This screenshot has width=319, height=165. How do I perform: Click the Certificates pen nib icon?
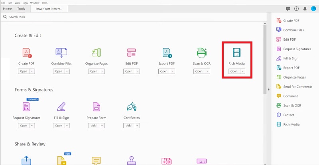pyautogui.click(x=132, y=106)
